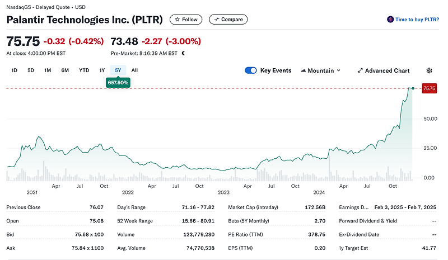Viewport: 448px width, 260px height.
Task: Click the -0.32 (-0.42%) change text
Action: click(73, 41)
